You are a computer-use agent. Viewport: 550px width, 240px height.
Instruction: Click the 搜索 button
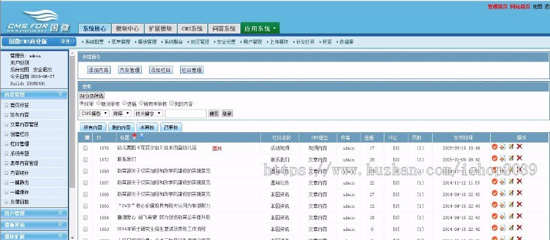tap(214, 113)
